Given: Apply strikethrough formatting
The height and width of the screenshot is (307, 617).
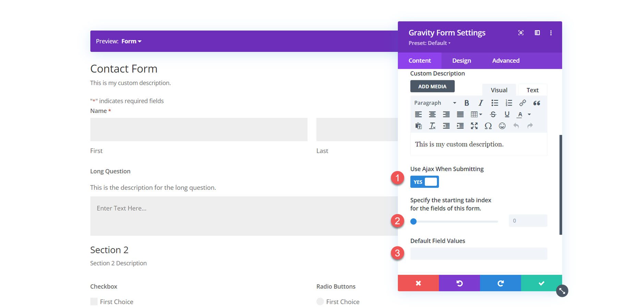Looking at the screenshot, I should click(x=493, y=114).
